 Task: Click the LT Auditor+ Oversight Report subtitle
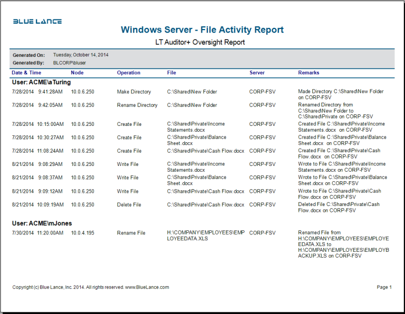pyautogui.click(x=200, y=42)
